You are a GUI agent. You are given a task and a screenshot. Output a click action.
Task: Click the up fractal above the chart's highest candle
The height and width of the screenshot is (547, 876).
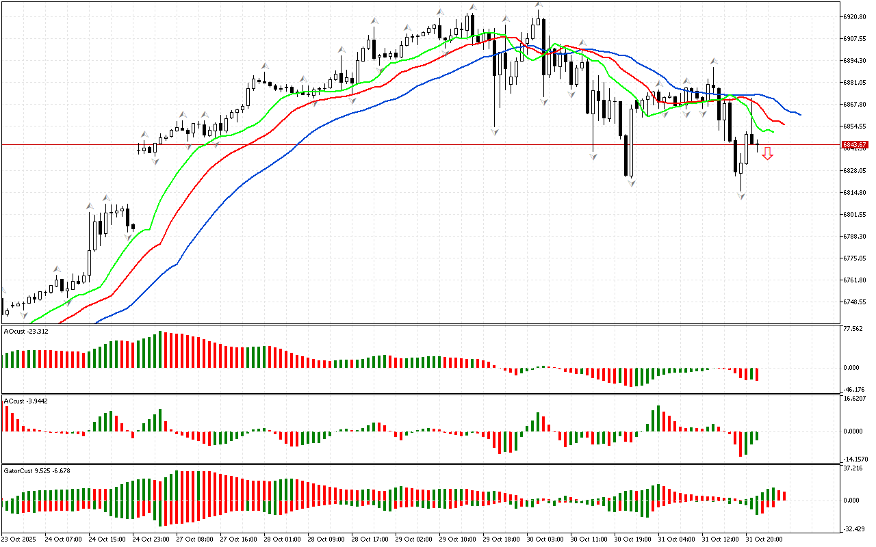click(x=539, y=5)
